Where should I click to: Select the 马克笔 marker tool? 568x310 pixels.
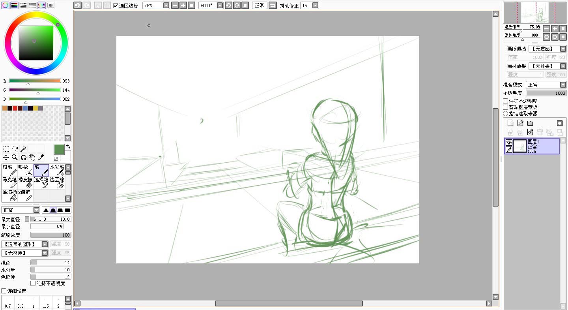click(x=9, y=182)
